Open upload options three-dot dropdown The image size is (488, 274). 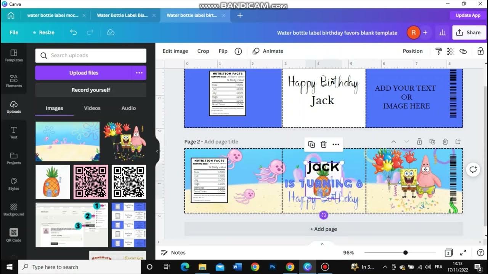click(139, 73)
